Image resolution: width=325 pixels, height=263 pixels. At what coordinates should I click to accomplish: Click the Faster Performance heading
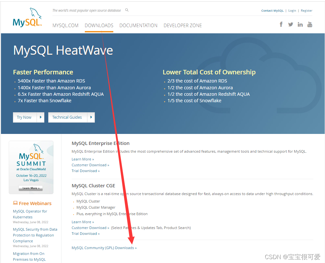(43, 72)
